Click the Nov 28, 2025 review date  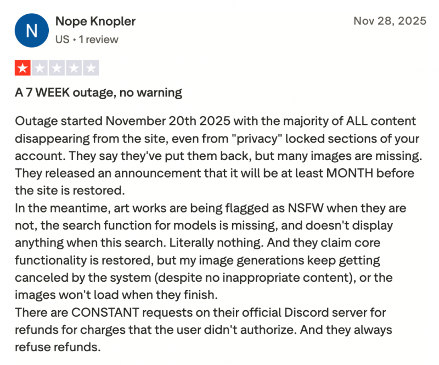click(x=390, y=21)
